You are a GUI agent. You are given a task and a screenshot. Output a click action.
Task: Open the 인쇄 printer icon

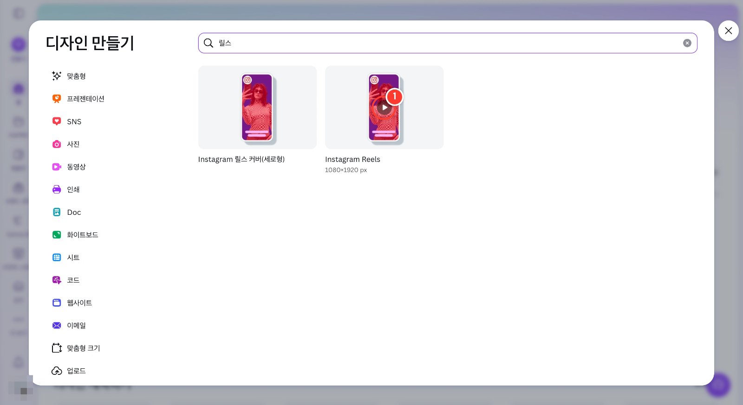57,189
